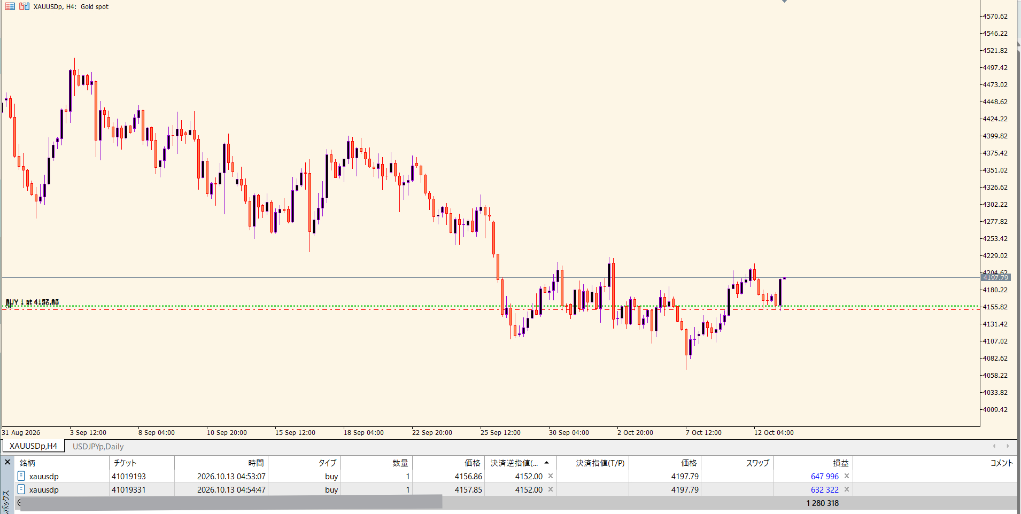
Task: Click the 損益 column header
Action: click(813, 463)
